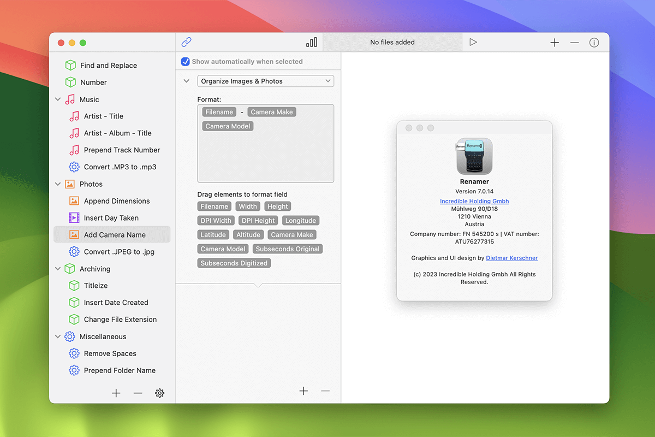This screenshot has height=437, width=655.
Task: Click the Prepend Folder Name gear icon
Action: point(74,370)
